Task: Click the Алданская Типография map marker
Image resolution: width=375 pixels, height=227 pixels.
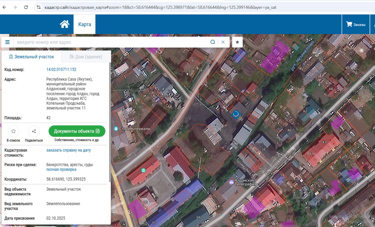Action: 231,182
